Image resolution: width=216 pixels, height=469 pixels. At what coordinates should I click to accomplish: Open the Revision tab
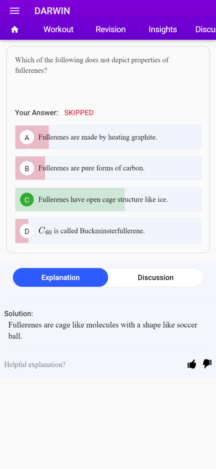point(111,29)
